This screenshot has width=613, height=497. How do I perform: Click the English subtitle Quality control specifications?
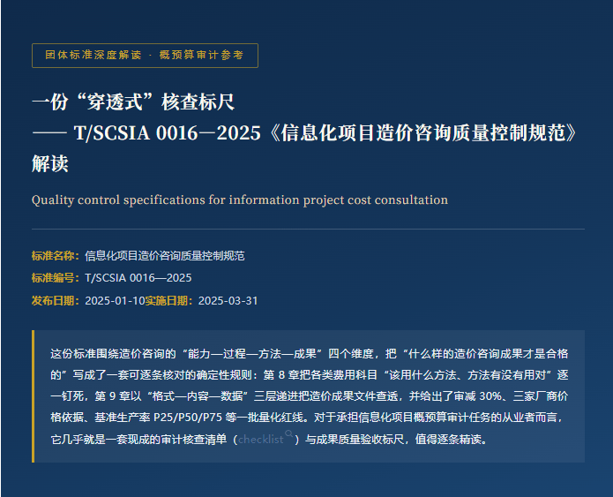coord(240,200)
